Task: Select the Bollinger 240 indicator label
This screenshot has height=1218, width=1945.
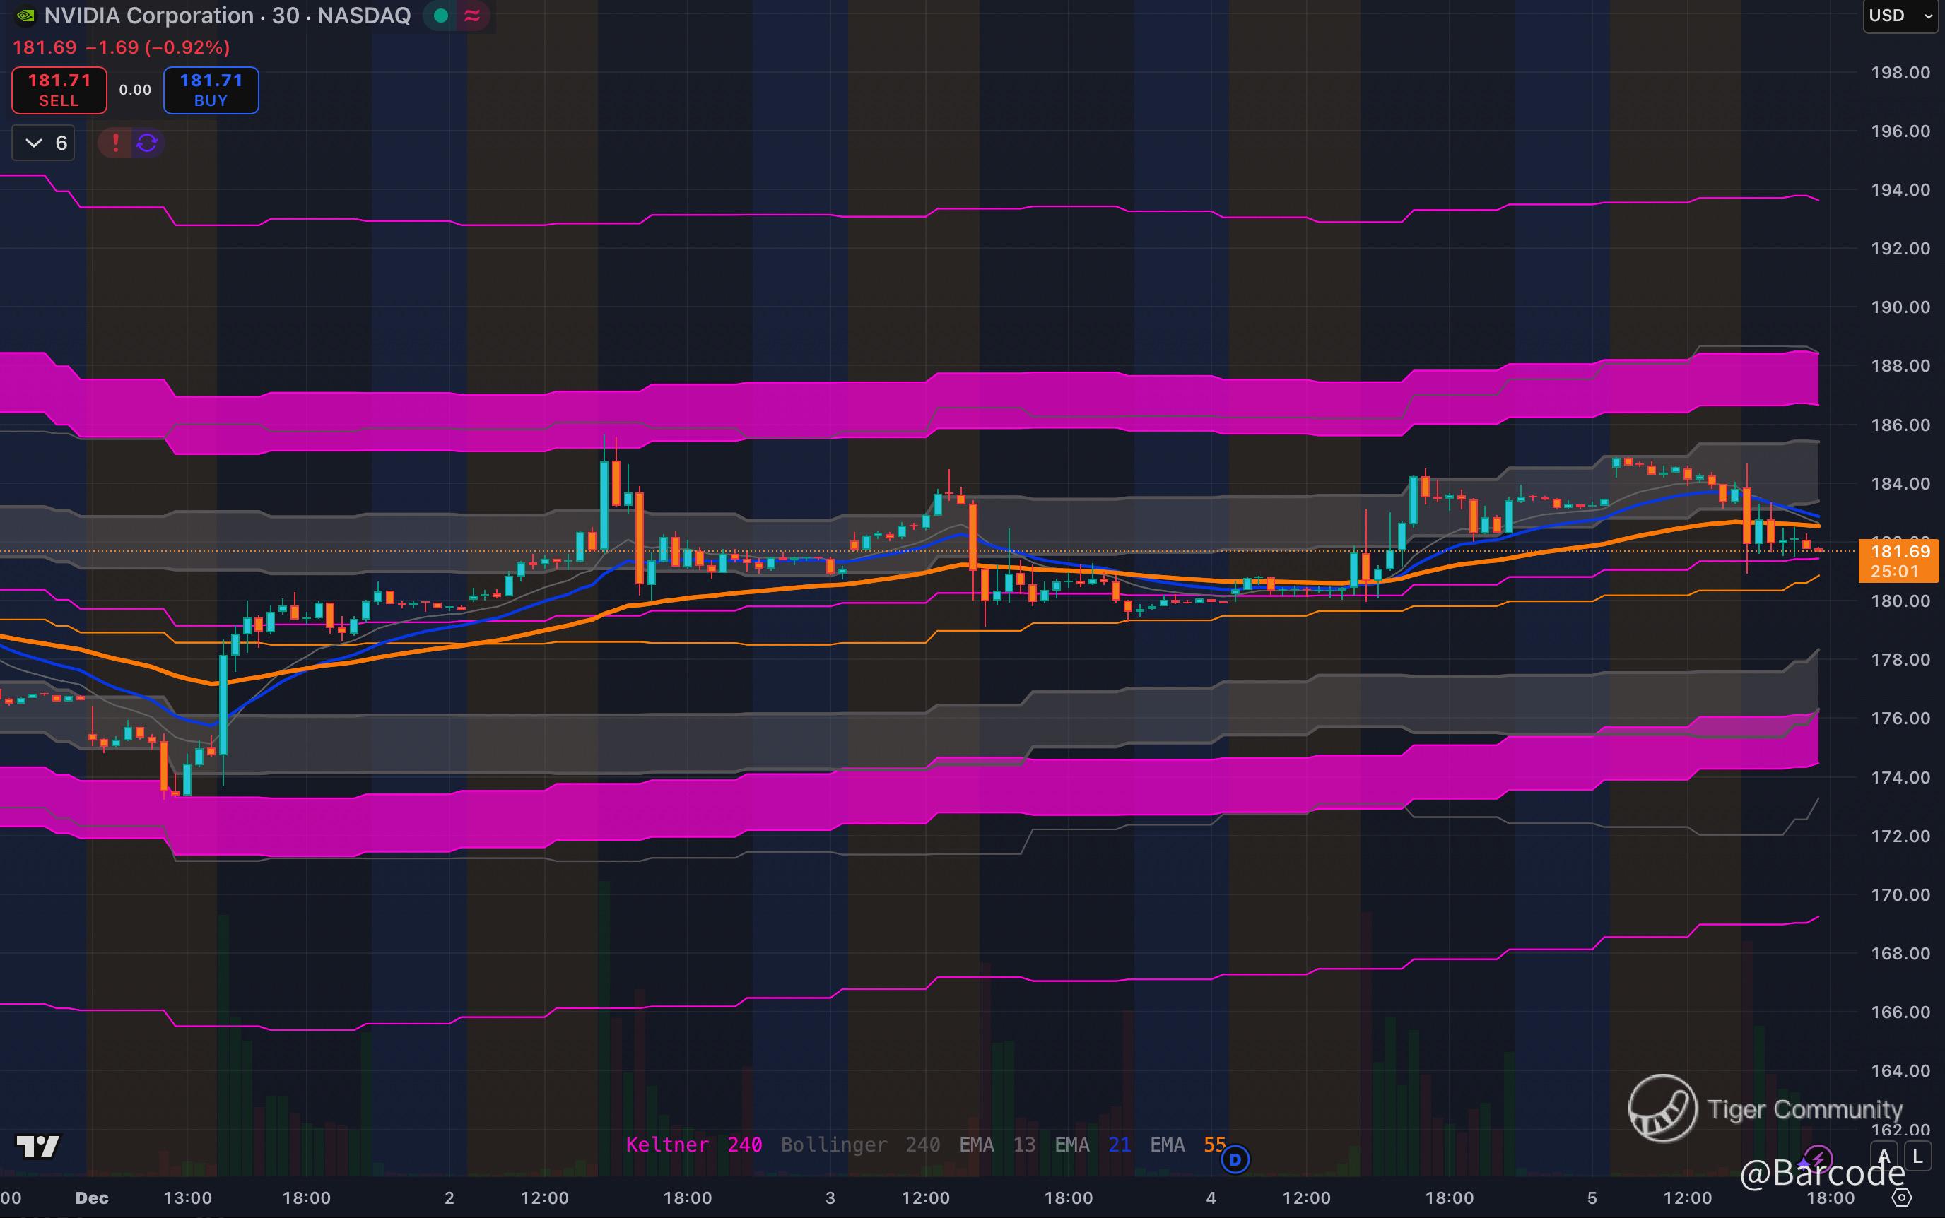Action: tap(859, 1145)
